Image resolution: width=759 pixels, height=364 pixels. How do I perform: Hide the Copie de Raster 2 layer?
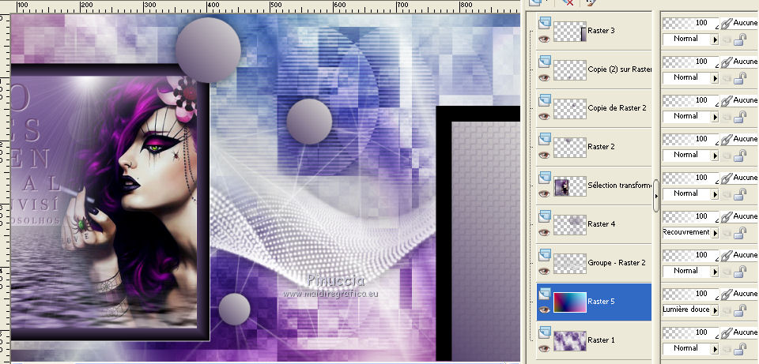[545, 117]
